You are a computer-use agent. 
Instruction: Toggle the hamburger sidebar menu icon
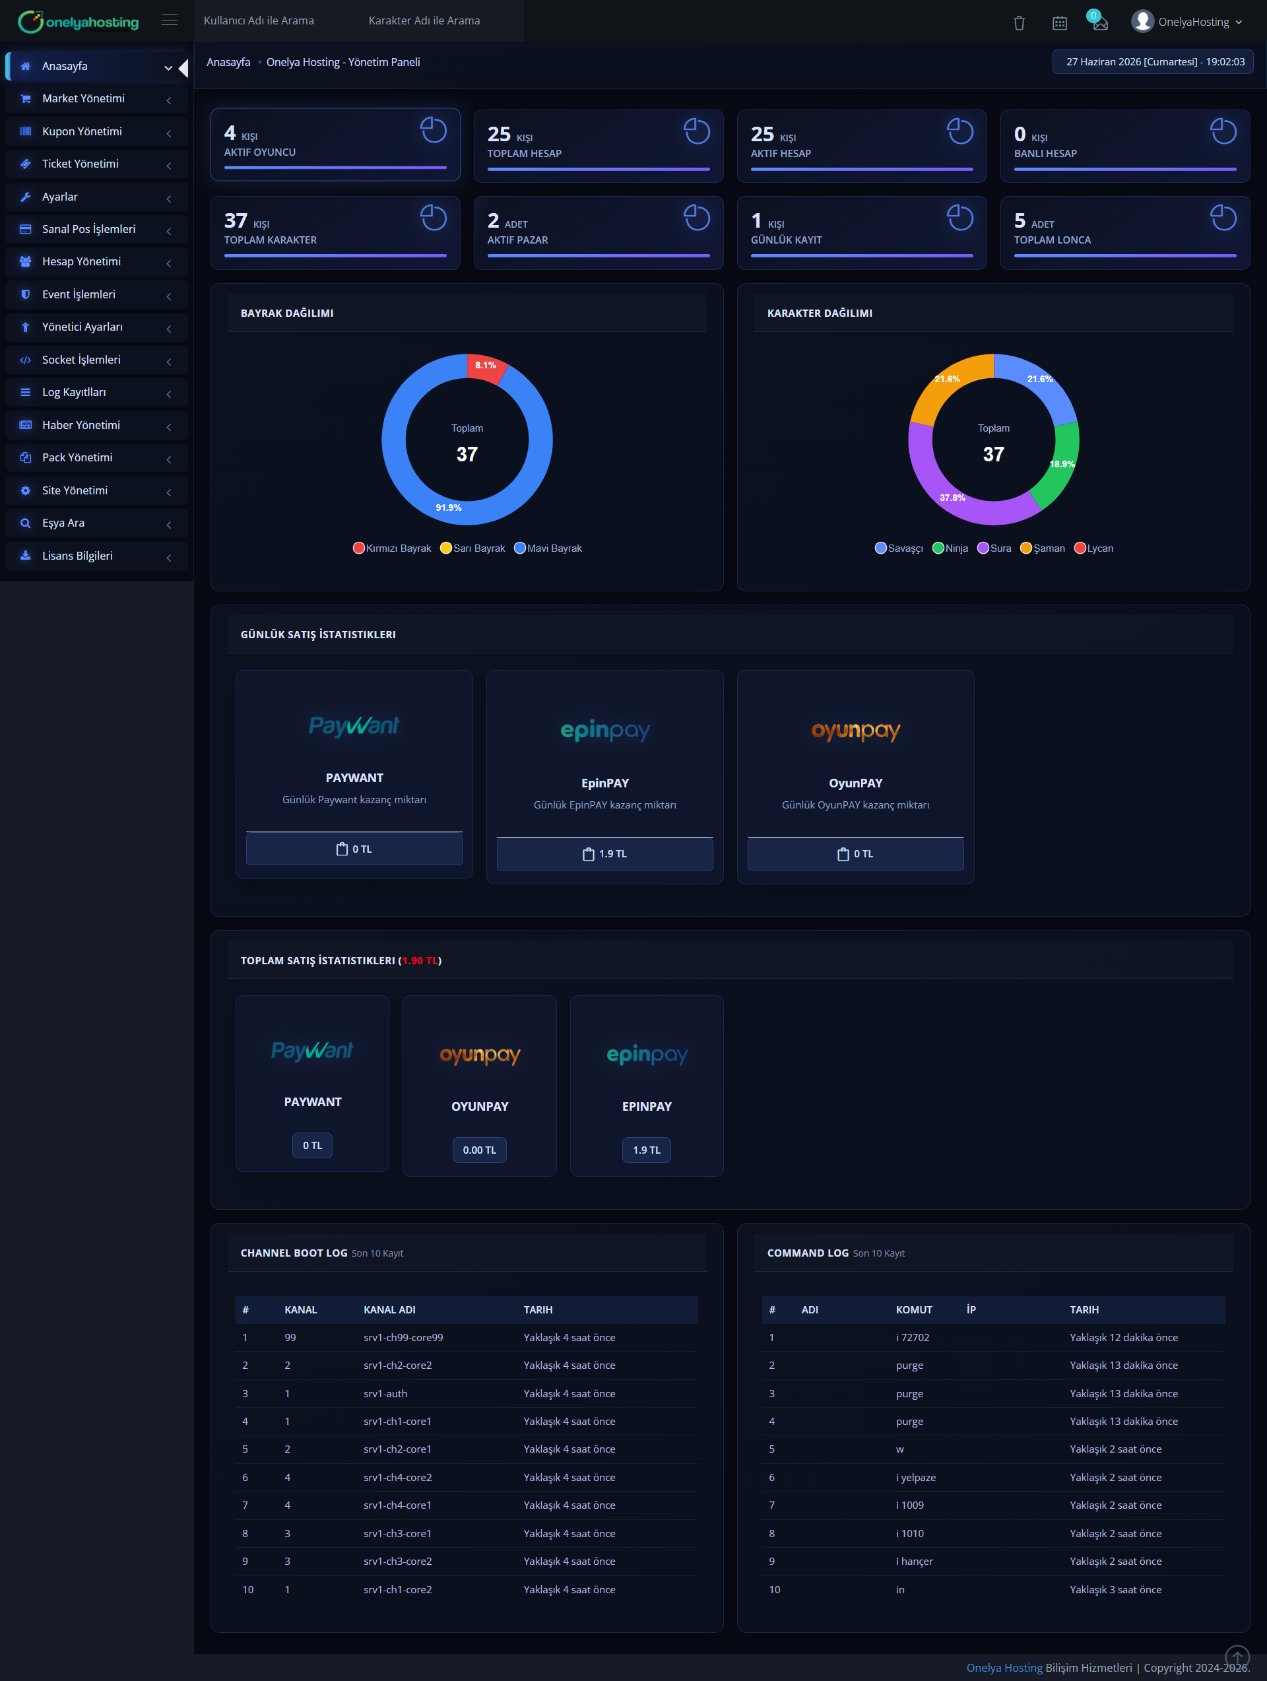click(170, 20)
